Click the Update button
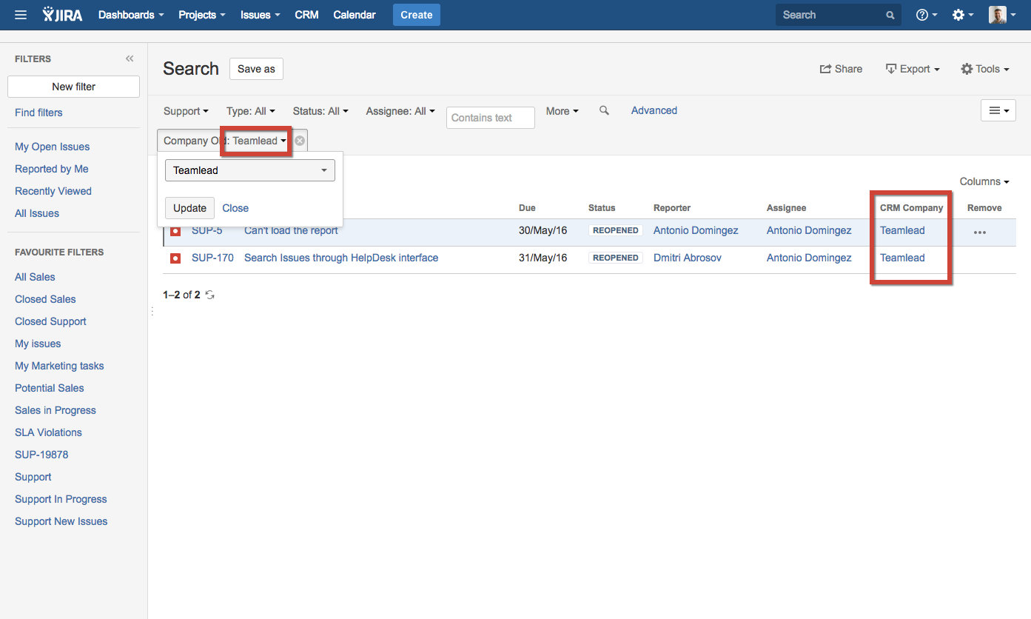Screen dimensions: 1031x619 coord(189,208)
